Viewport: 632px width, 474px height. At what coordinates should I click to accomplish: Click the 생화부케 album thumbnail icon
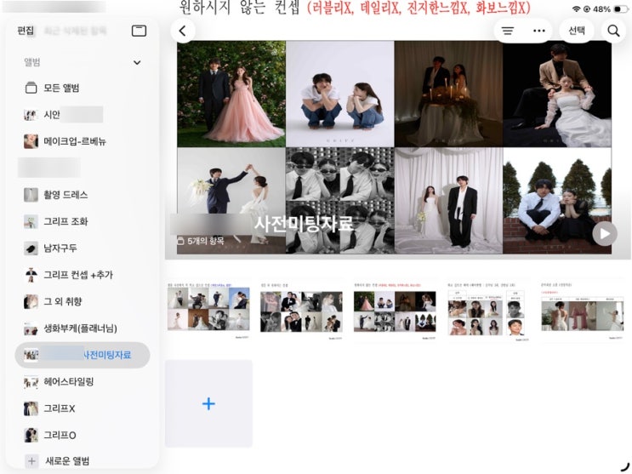(31, 328)
